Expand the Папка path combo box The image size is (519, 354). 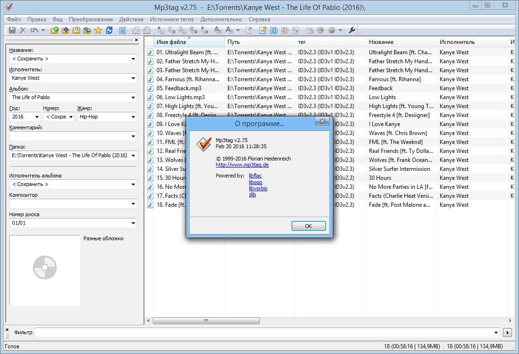(x=133, y=155)
